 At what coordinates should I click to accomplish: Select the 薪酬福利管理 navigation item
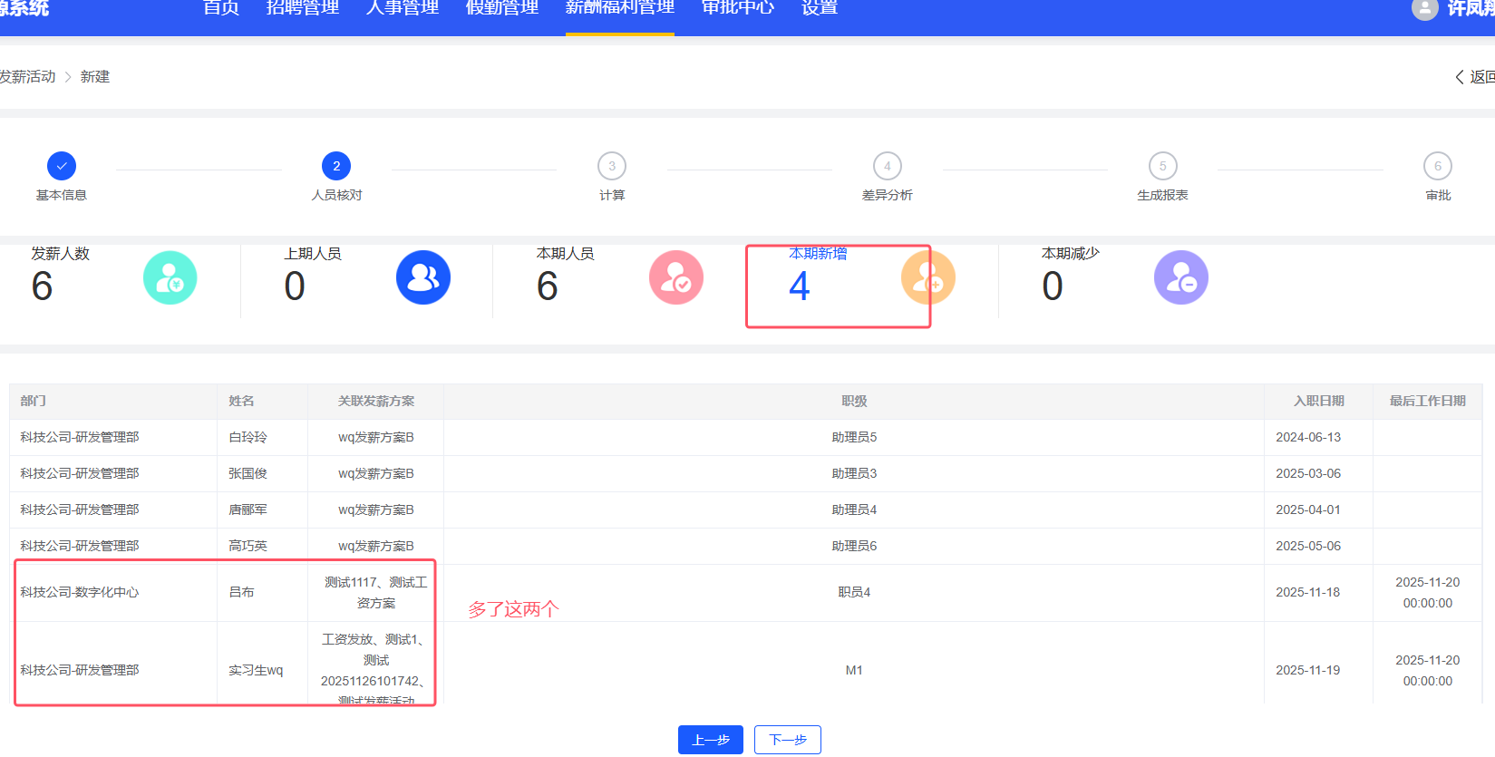click(x=620, y=8)
